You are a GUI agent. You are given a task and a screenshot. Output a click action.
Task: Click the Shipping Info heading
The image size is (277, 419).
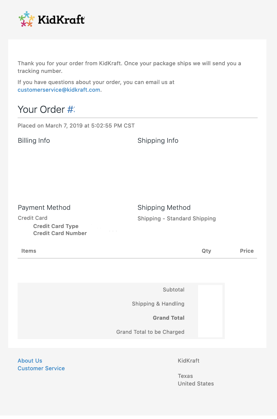(x=158, y=141)
